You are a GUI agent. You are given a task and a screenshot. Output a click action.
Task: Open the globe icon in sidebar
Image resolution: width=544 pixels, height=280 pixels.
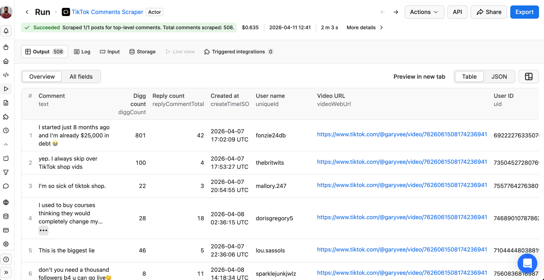[6, 202]
